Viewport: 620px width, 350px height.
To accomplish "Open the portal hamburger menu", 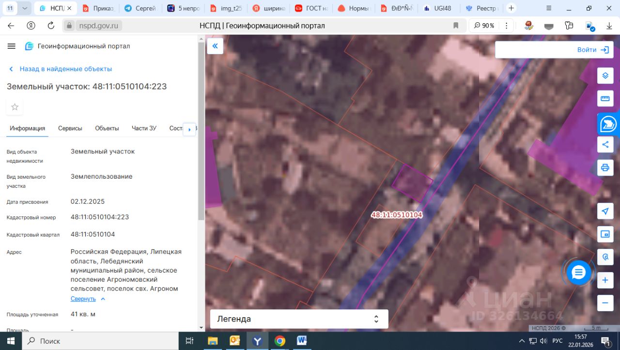I will [x=12, y=46].
